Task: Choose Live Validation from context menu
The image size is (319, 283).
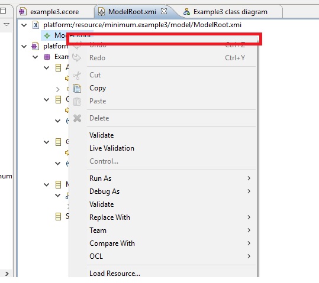Action: tap(112, 148)
